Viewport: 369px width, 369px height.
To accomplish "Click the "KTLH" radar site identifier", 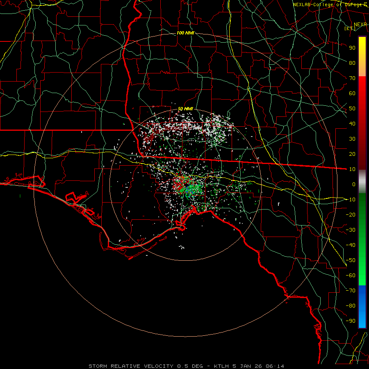I will pos(221,366).
